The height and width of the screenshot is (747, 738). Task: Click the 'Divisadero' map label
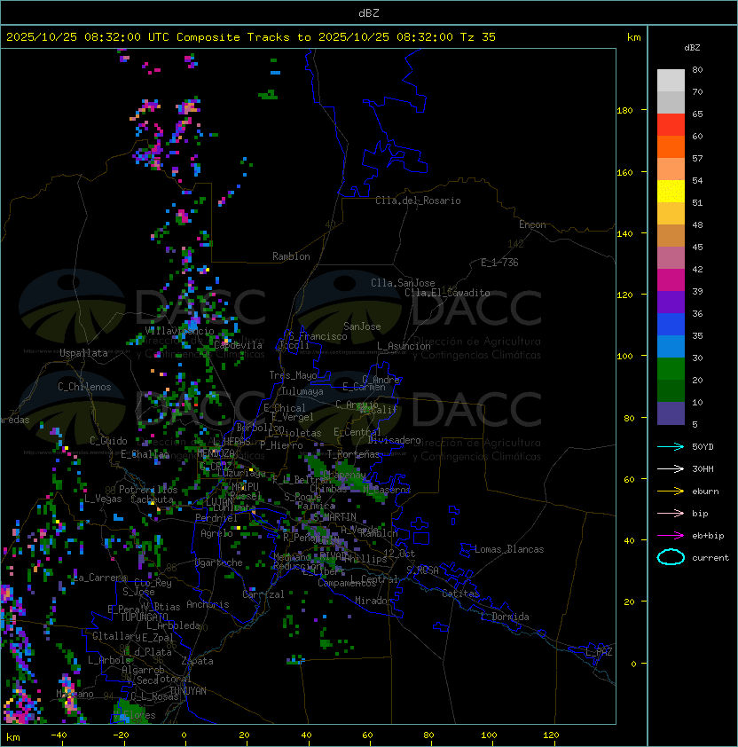(394, 440)
